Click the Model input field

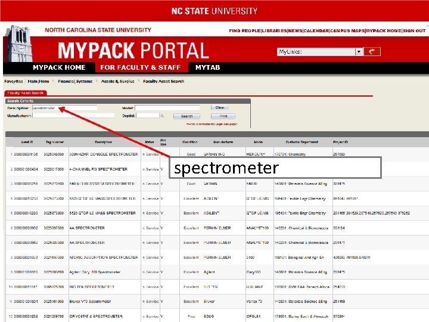coord(167,108)
